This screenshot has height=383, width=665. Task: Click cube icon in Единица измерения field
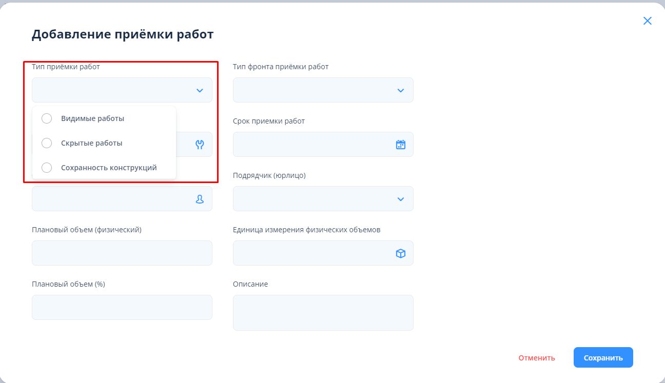[x=401, y=253]
